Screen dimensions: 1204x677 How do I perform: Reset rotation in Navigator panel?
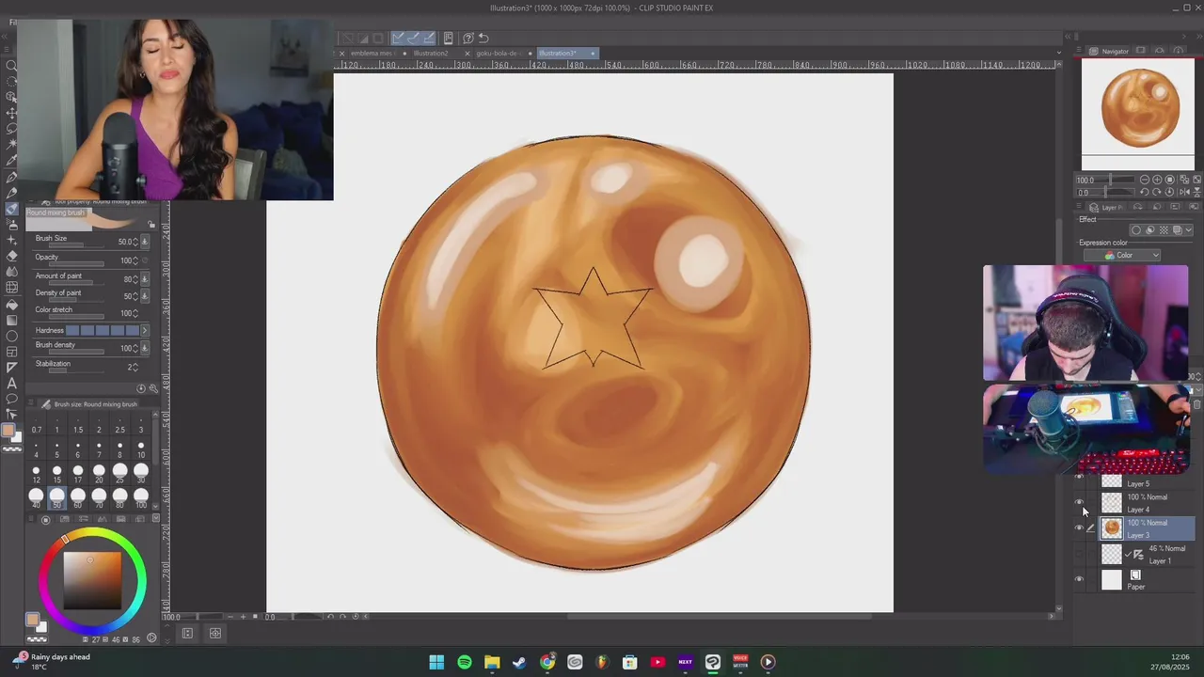tap(1170, 193)
